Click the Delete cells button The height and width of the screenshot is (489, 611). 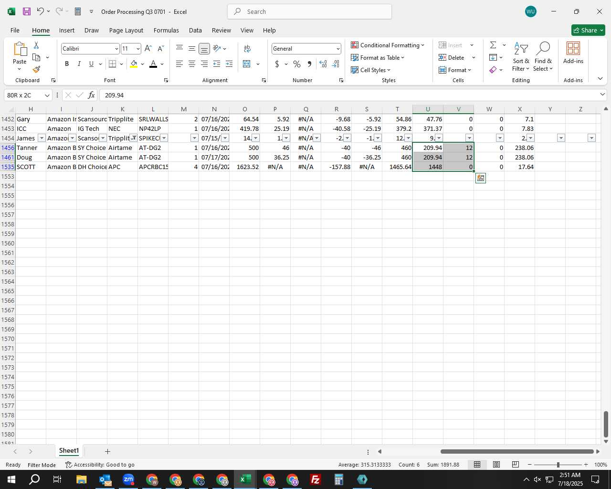click(x=452, y=57)
